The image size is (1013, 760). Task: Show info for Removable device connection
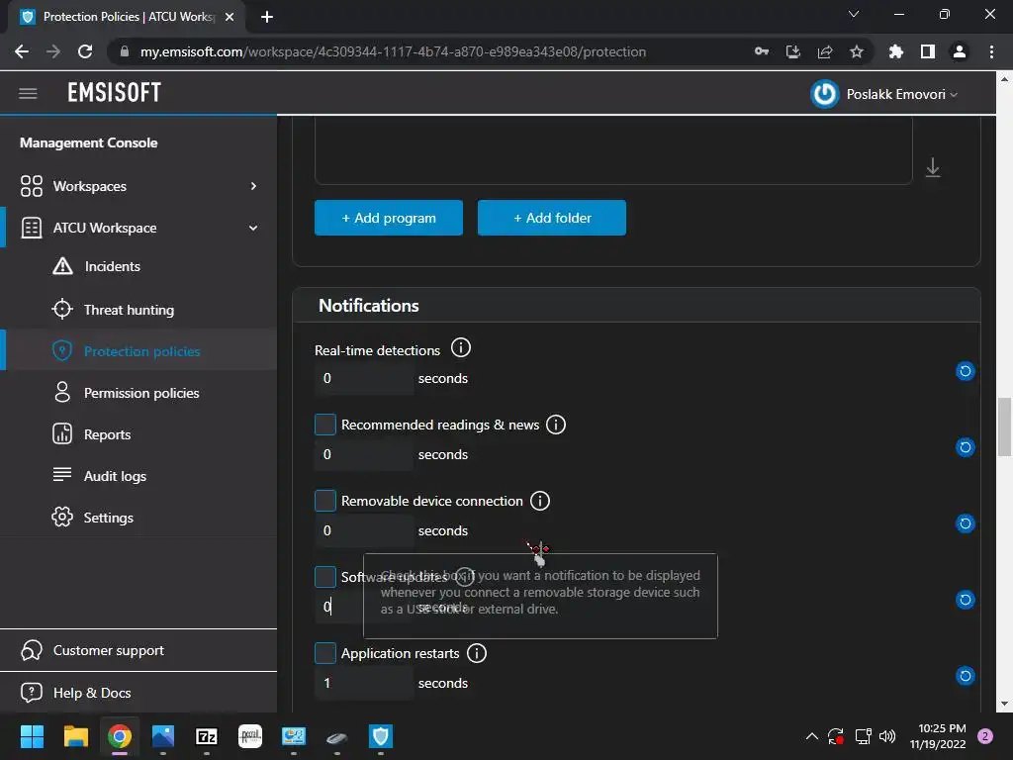coord(539,501)
